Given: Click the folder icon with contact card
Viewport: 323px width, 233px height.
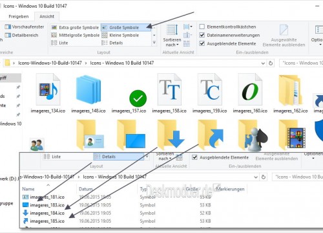Looking at the screenshot, I should (90, 135).
